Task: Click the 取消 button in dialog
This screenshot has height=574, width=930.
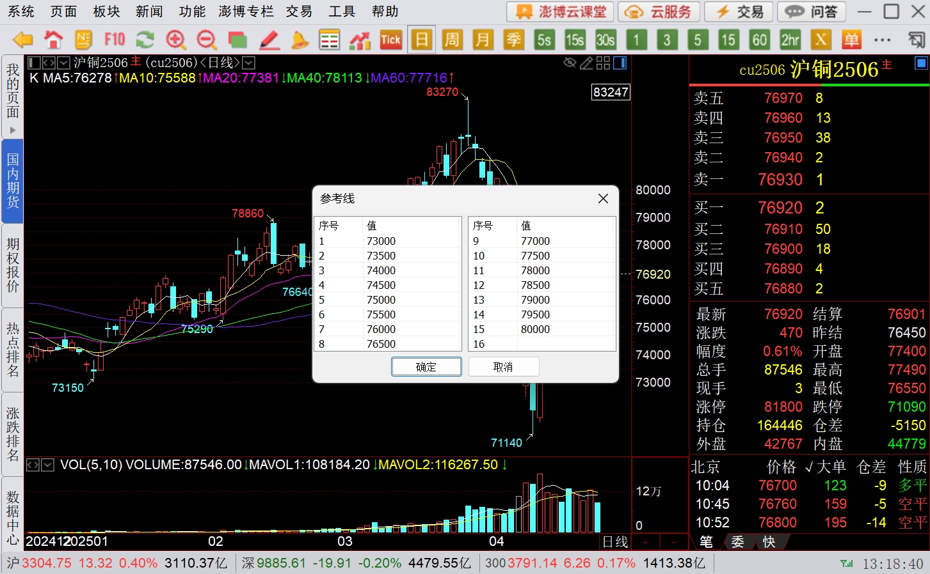Action: (503, 367)
